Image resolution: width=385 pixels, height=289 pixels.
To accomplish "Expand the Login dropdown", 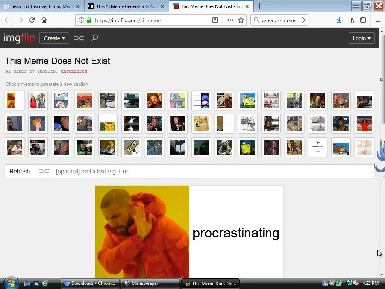I will 361,38.
